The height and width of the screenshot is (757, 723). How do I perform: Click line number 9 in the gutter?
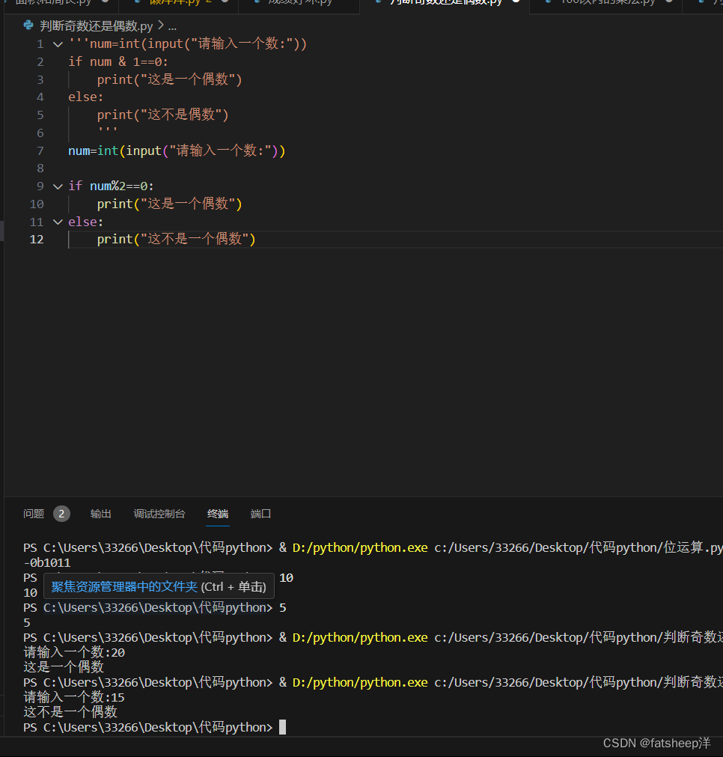40,186
